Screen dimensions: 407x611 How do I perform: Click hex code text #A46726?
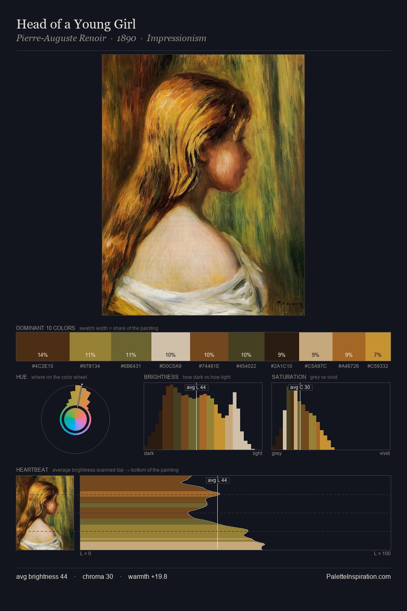coord(349,366)
